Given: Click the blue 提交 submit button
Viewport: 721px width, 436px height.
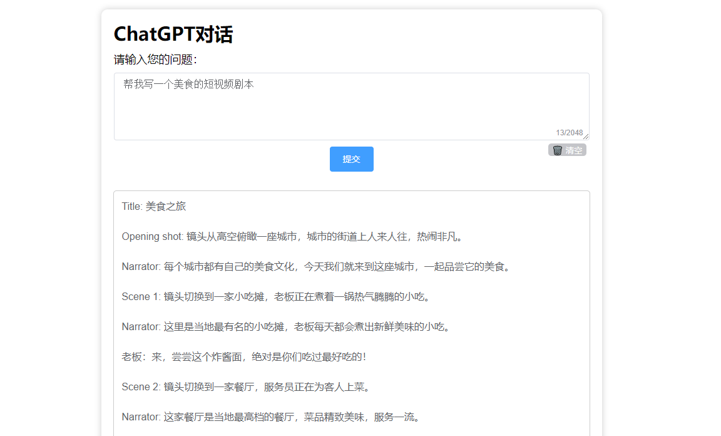Looking at the screenshot, I should 351,159.
